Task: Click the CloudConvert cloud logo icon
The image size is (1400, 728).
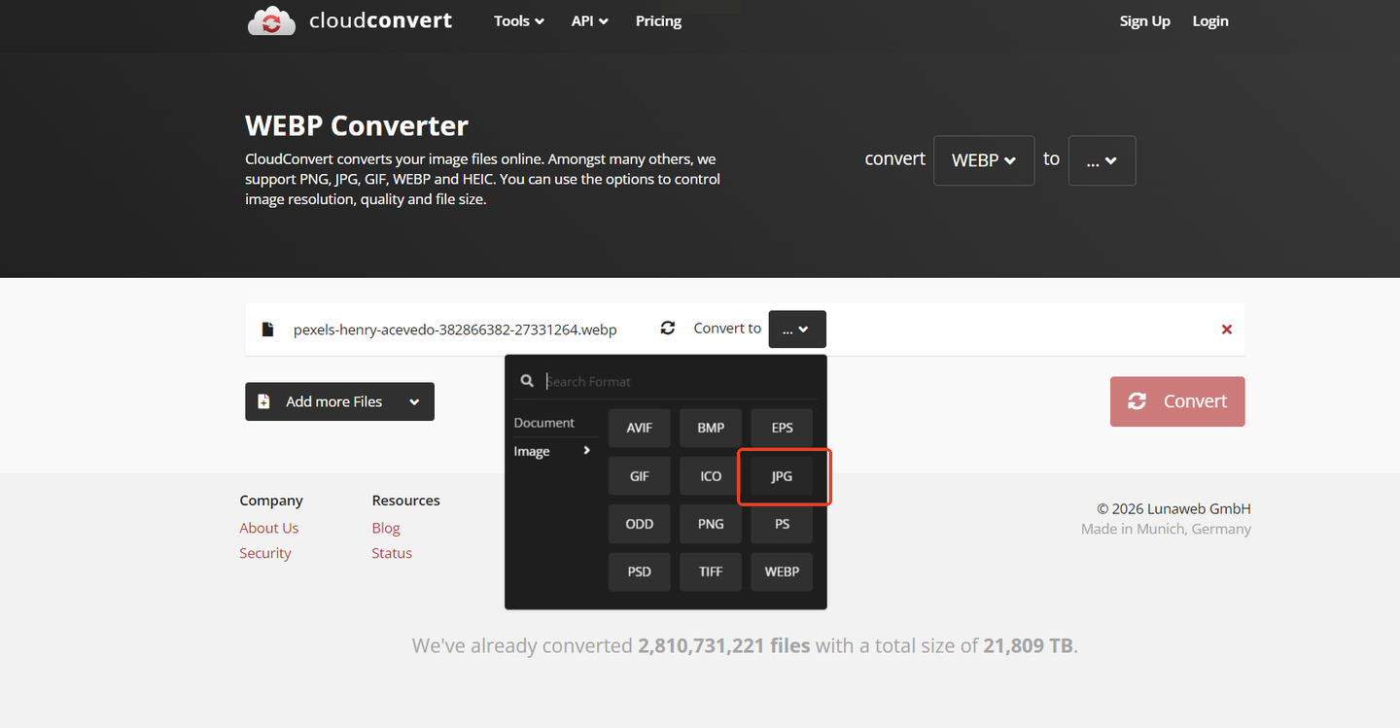Action: [x=271, y=20]
